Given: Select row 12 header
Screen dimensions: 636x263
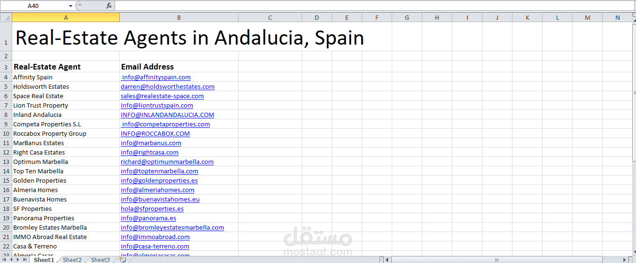Looking at the screenshot, I should tap(6, 152).
